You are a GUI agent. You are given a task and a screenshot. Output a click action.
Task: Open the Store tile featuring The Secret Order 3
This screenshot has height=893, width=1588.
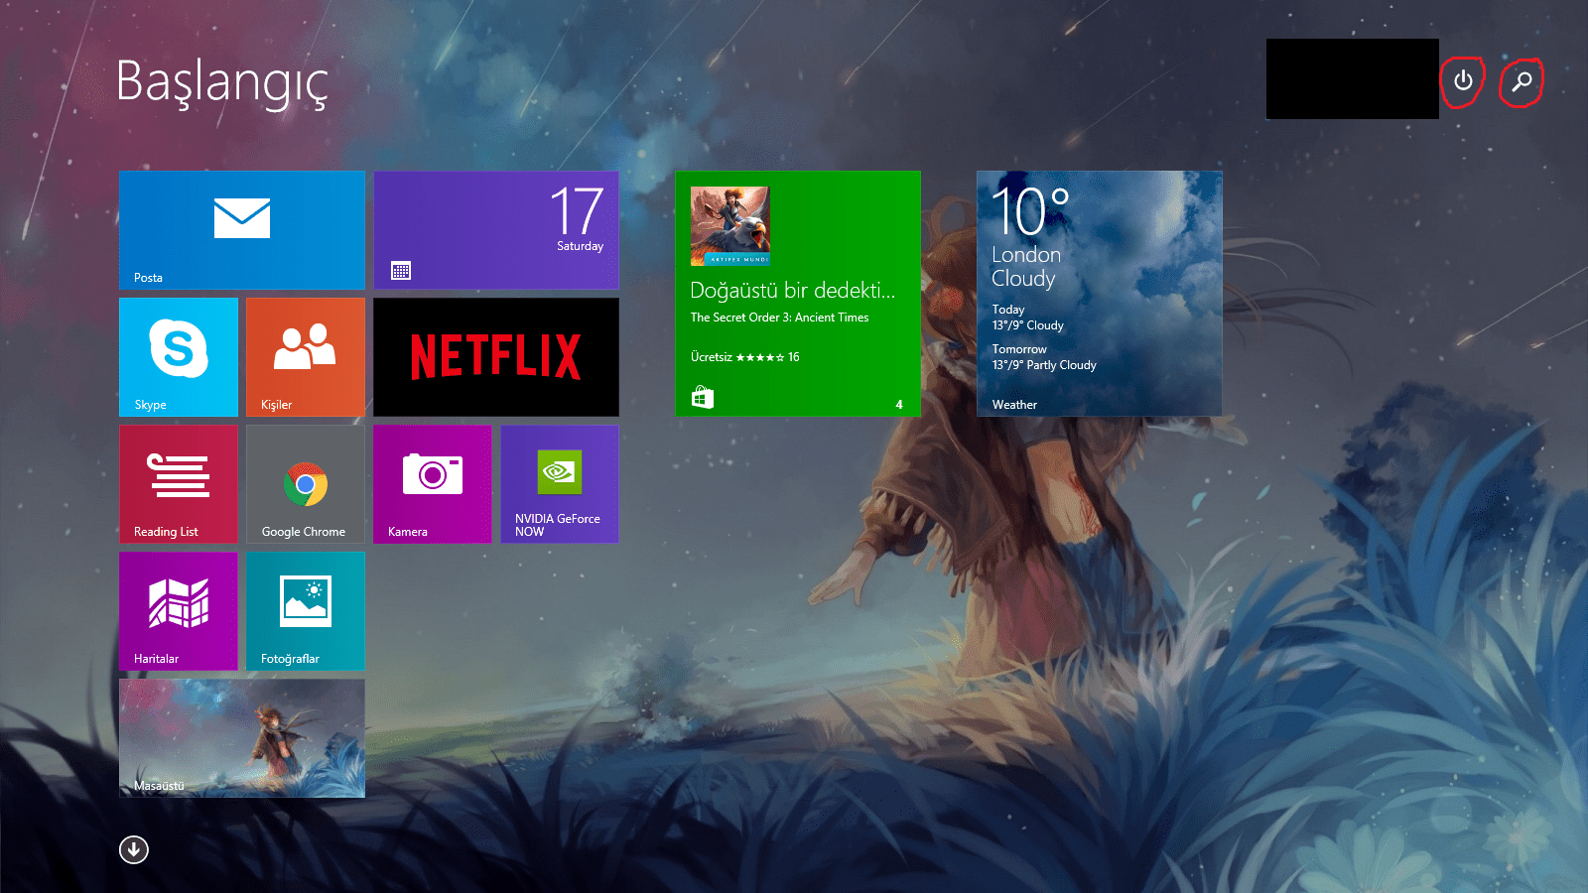[x=798, y=294]
